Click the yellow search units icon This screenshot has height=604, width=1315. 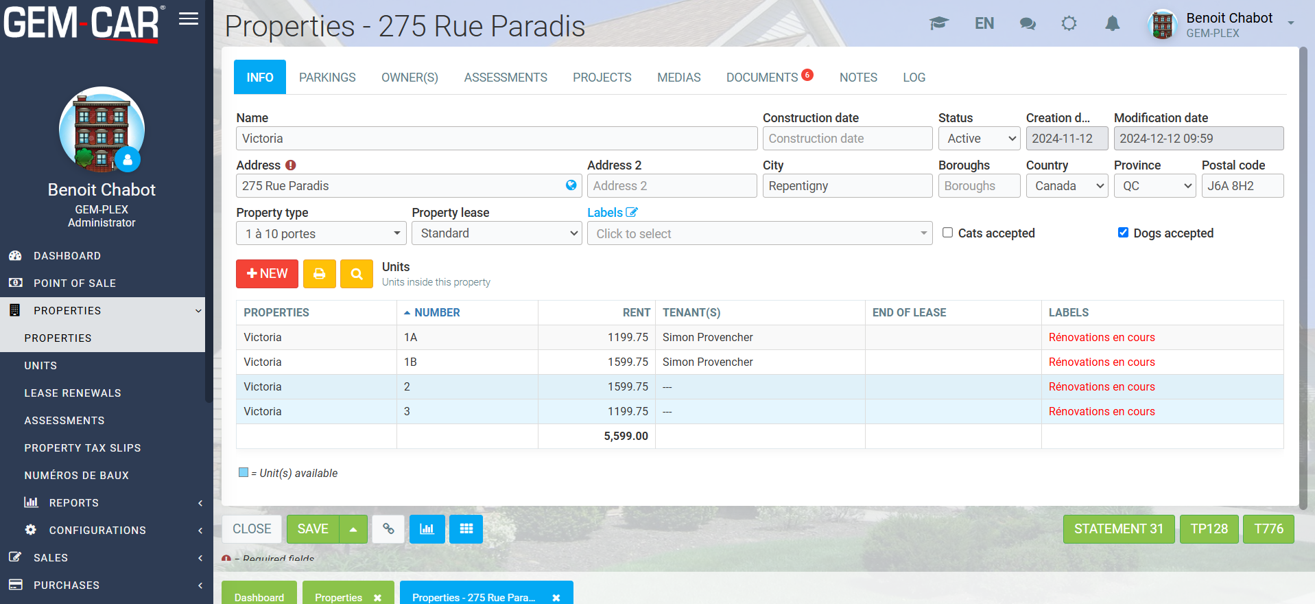click(x=357, y=274)
